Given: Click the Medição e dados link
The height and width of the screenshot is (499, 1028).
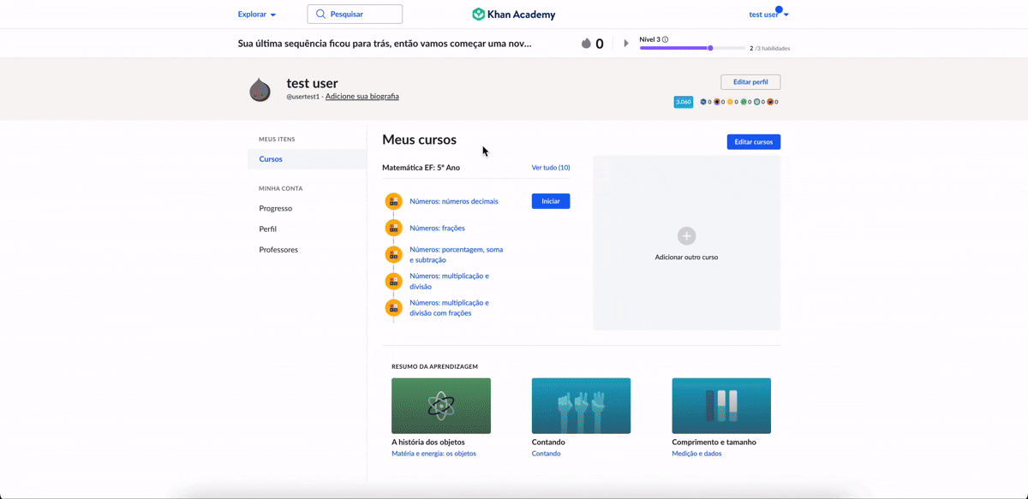Looking at the screenshot, I should (696, 454).
